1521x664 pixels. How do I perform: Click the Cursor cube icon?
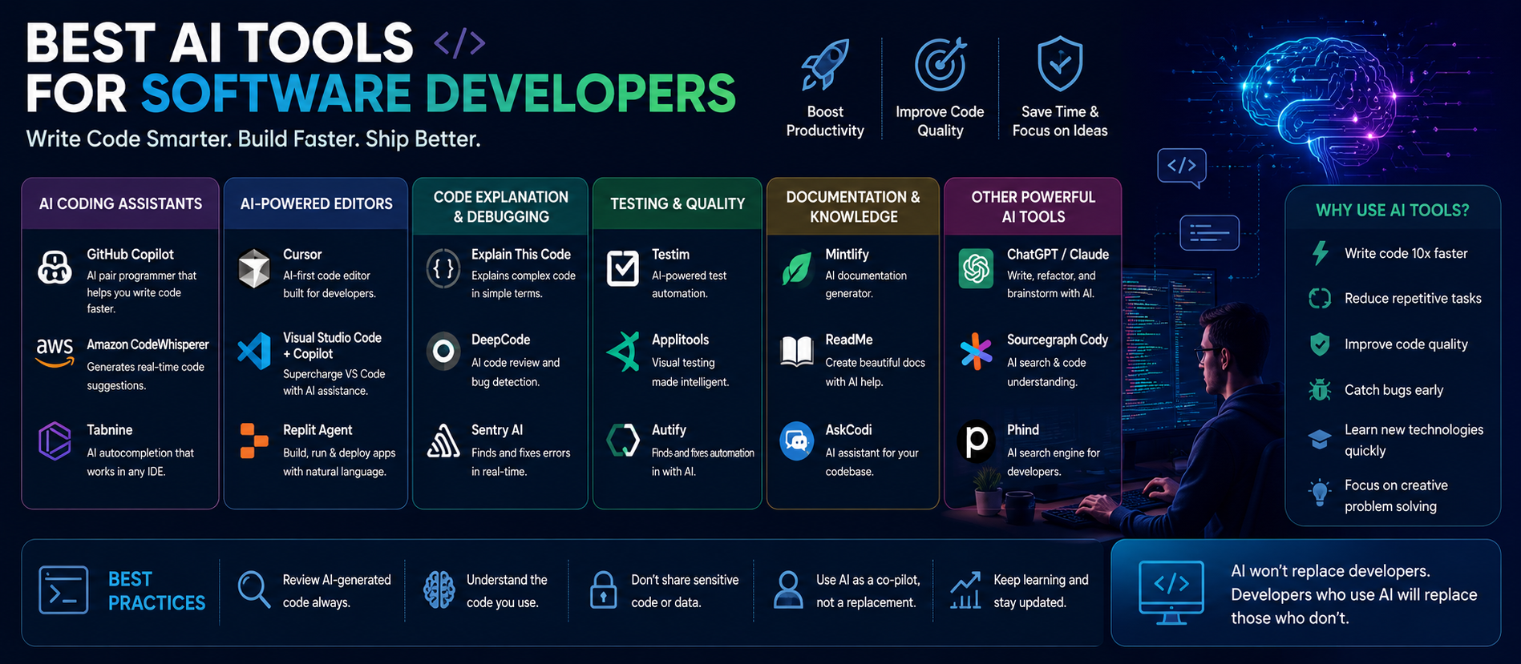tap(254, 268)
